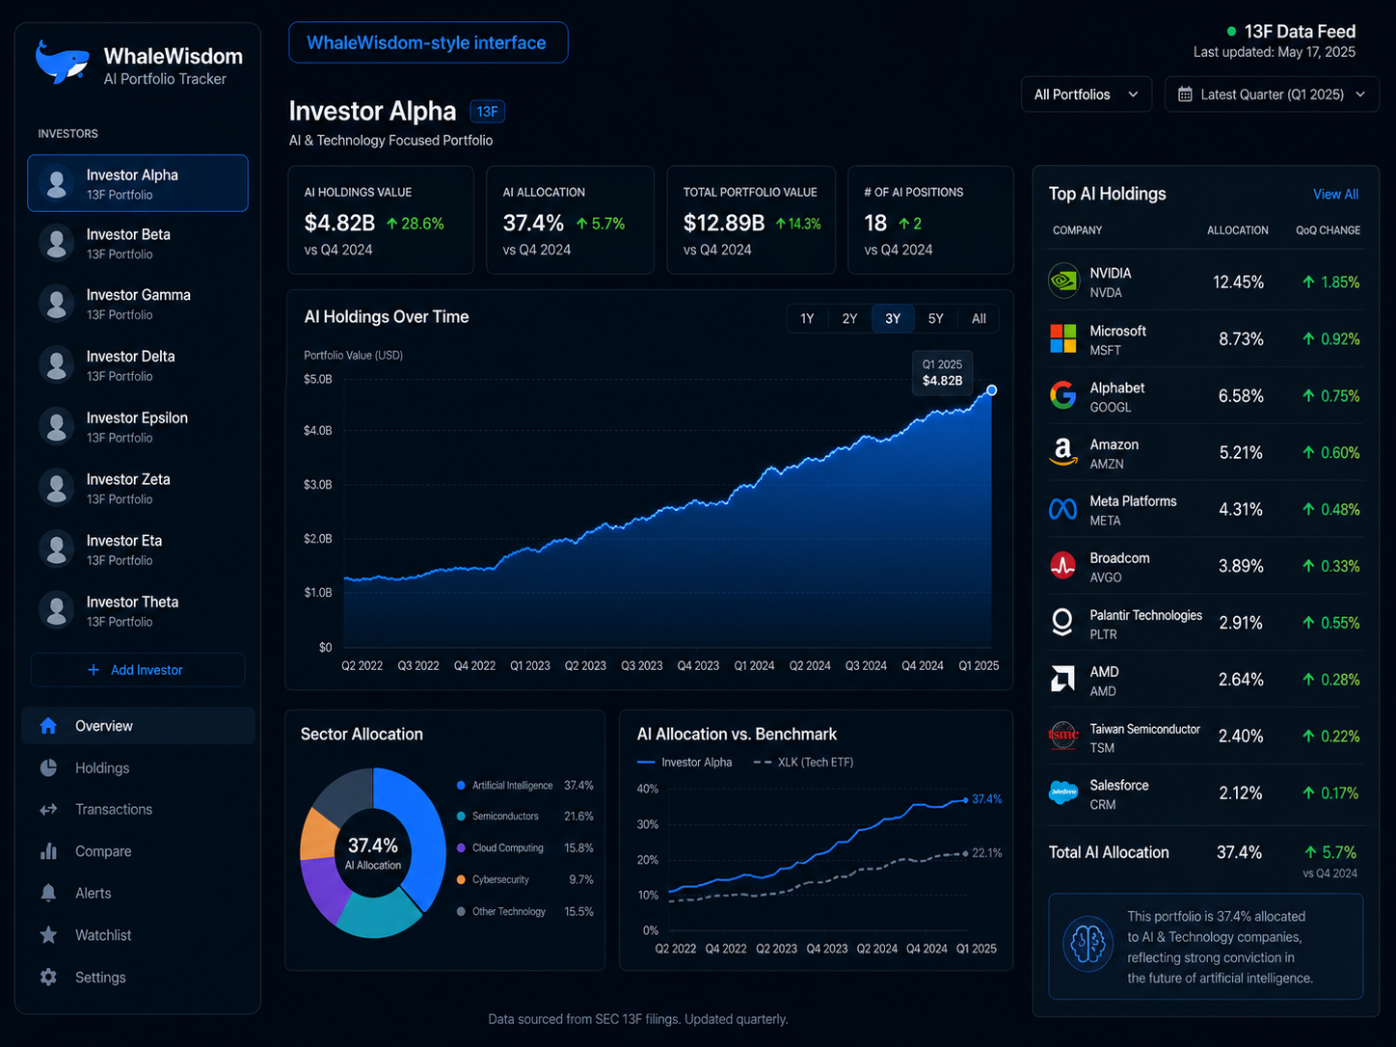Image resolution: width=1396 pixels, height=1047 pixels.
Task: Open the Alerts menu item
Action: [139, 893]
